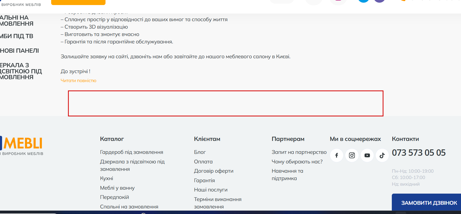Open the Facebook social icon
Viewport: 461px width, 214px height.
tap(337, 155)
